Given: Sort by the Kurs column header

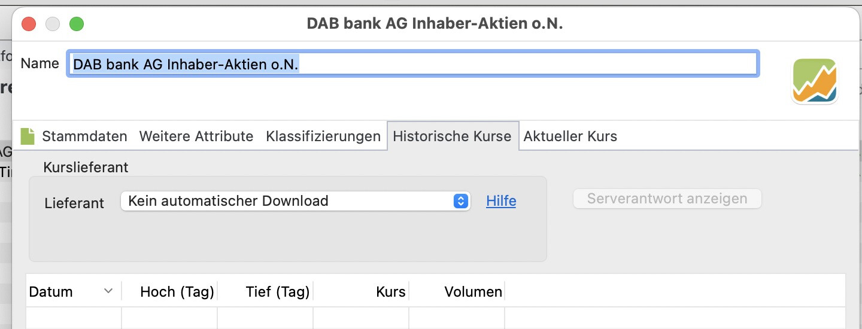Looking at the screenshot, I should coord(362,291).
